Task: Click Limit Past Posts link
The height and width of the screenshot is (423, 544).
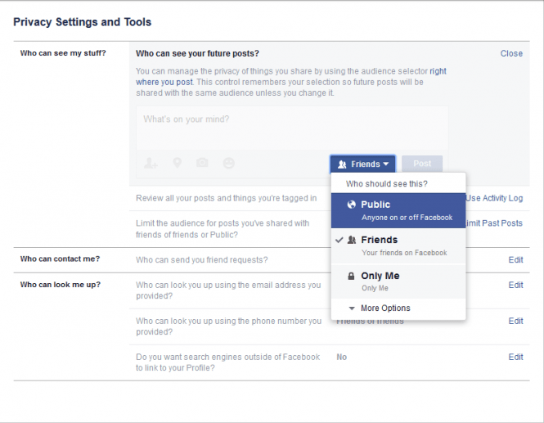Action: pyautogui.click(x=494, y=223)
